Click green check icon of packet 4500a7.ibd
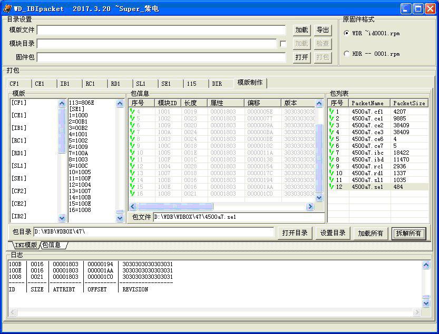 tap(331, 159)
